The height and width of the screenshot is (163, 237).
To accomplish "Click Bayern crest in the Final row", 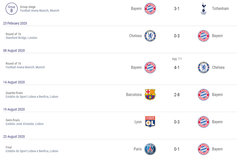I will tap(204, 149).
